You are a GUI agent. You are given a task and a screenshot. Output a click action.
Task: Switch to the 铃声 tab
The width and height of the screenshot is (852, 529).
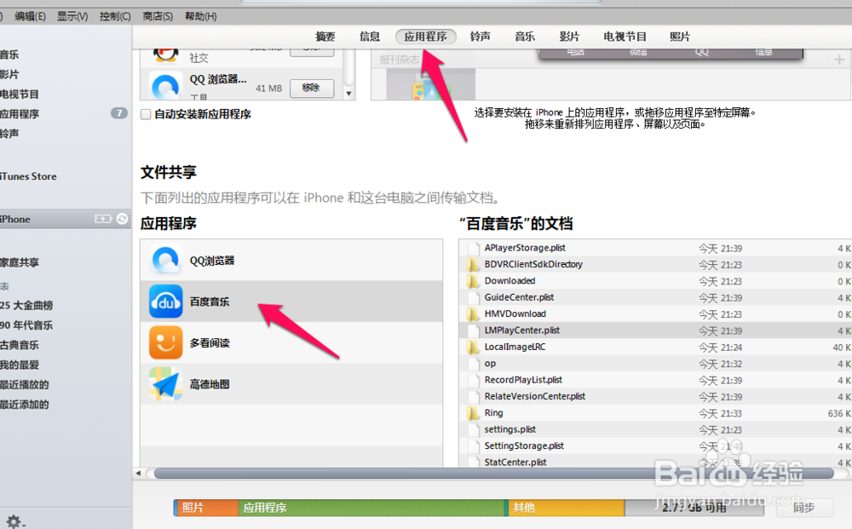click(481, 37)
